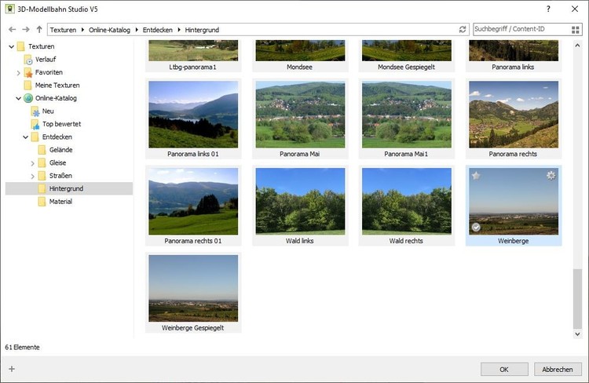Viewport: 589px width, 383px height.
Task: Click the Suchbegriff / Content-ID search field
Action: point(521,29)
